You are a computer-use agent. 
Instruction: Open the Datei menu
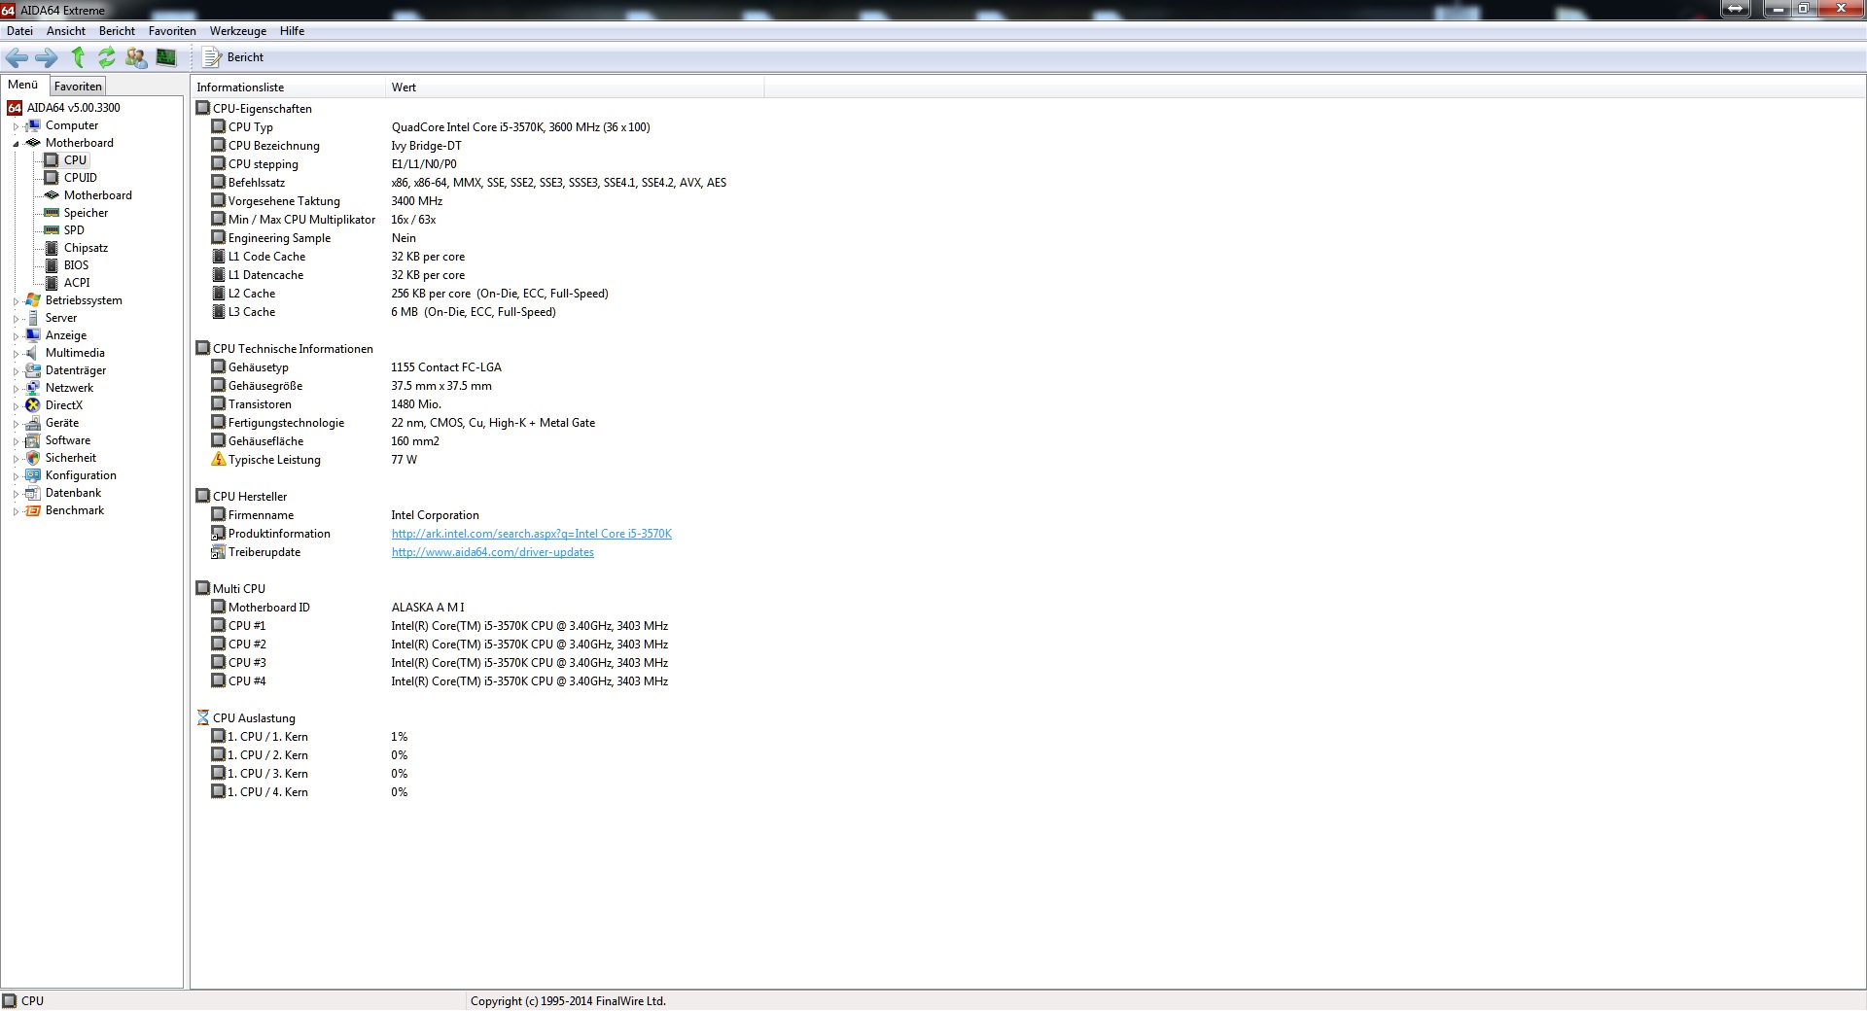(x=19, y=31)
